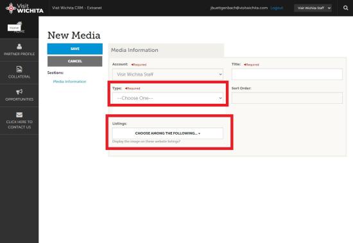353x243 pixels.
Task: Click the New Media page heading
Action: [74, 35]
